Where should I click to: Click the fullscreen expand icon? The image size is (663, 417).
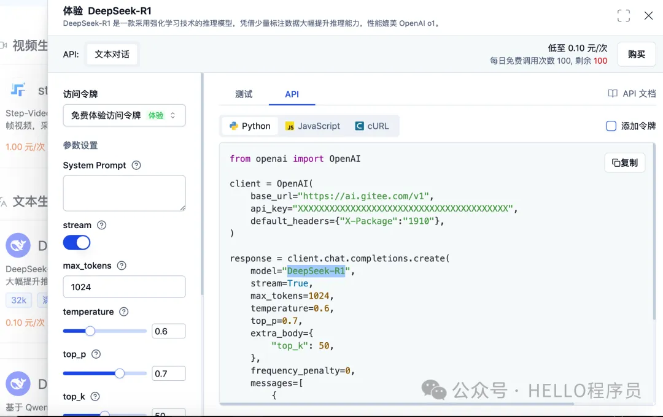(x=623, y=15)
